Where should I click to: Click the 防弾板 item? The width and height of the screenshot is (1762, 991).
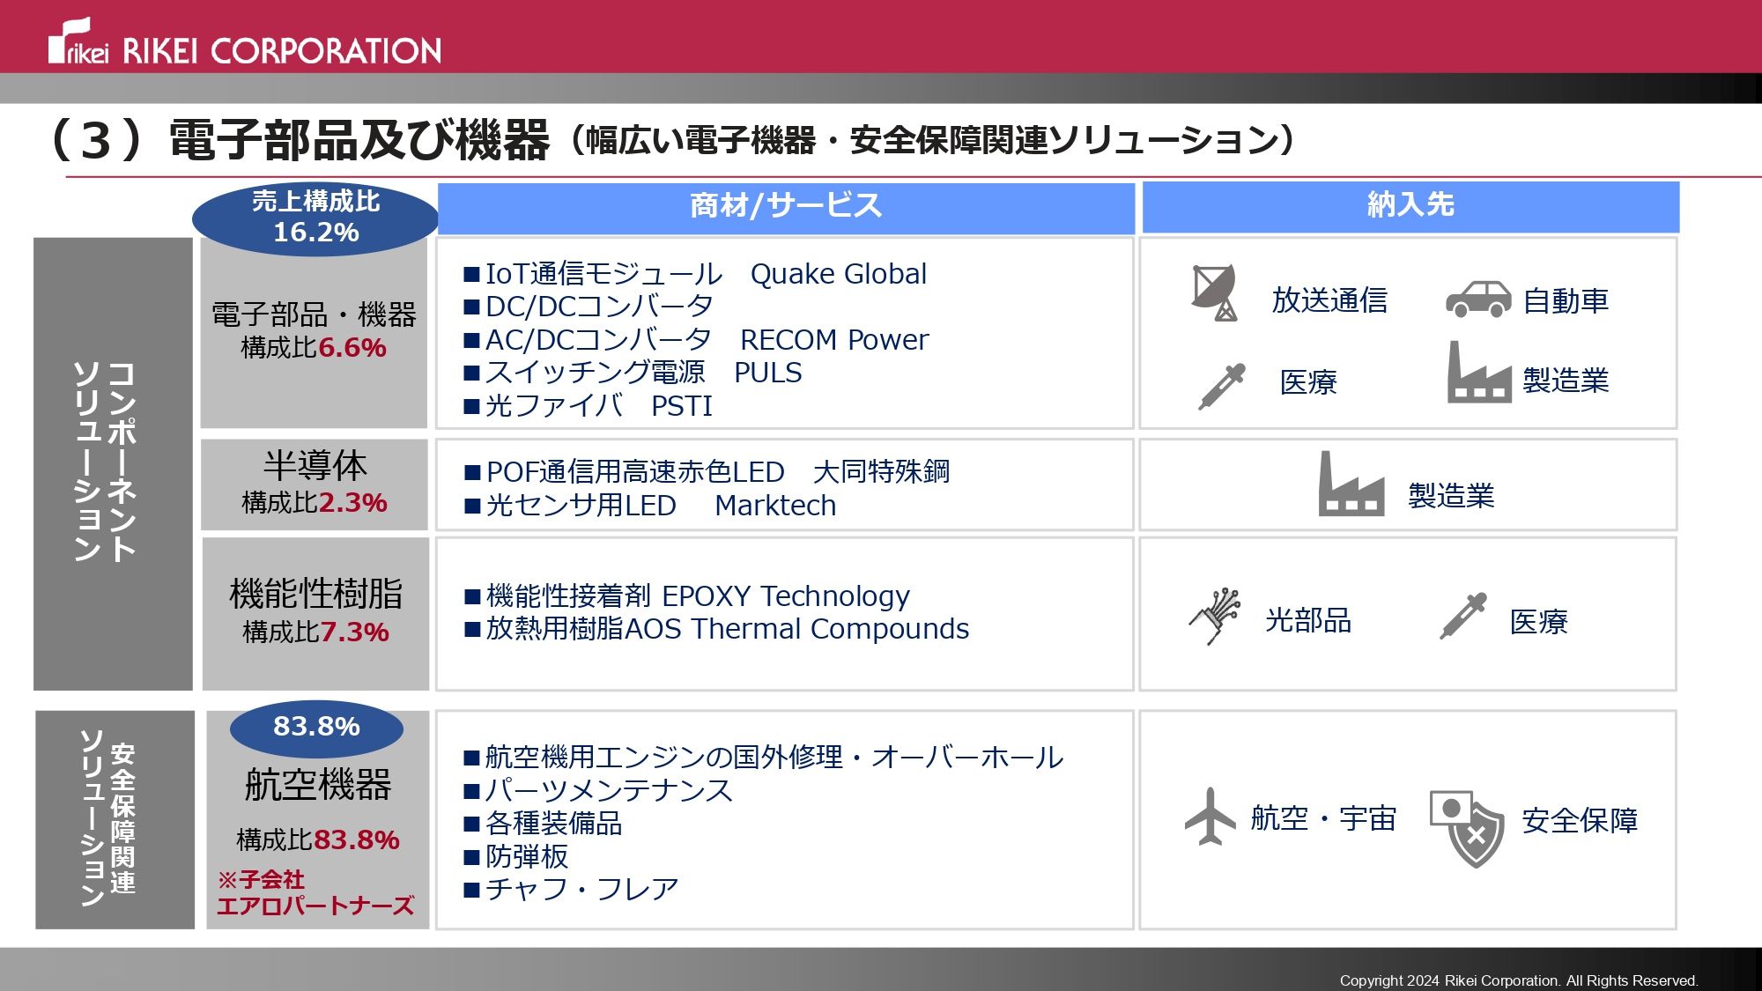click(x=516, y=856)
